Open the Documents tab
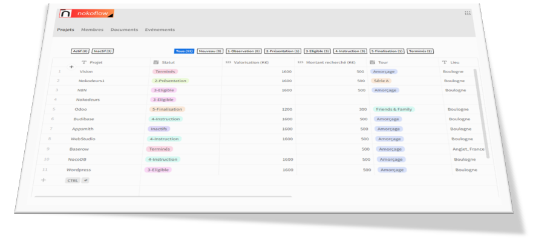 (x=124, y=30)
